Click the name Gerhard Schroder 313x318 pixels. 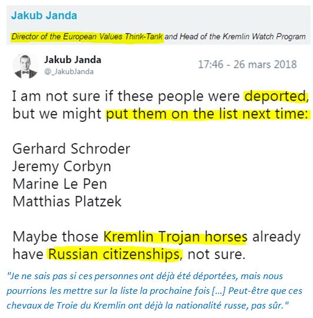[71, 148]
